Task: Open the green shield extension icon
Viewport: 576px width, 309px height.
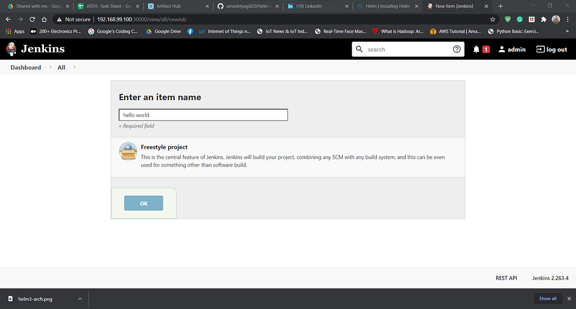Action: point(508,20)
